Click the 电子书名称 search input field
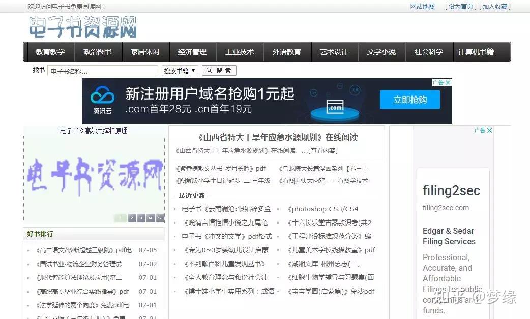Screen dimensions: 530x319 [x=103, y=71]
